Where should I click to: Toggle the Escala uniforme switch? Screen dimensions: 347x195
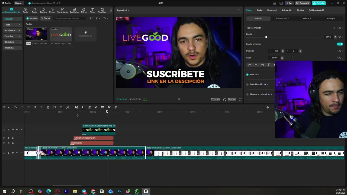click(x=340, y=44)
